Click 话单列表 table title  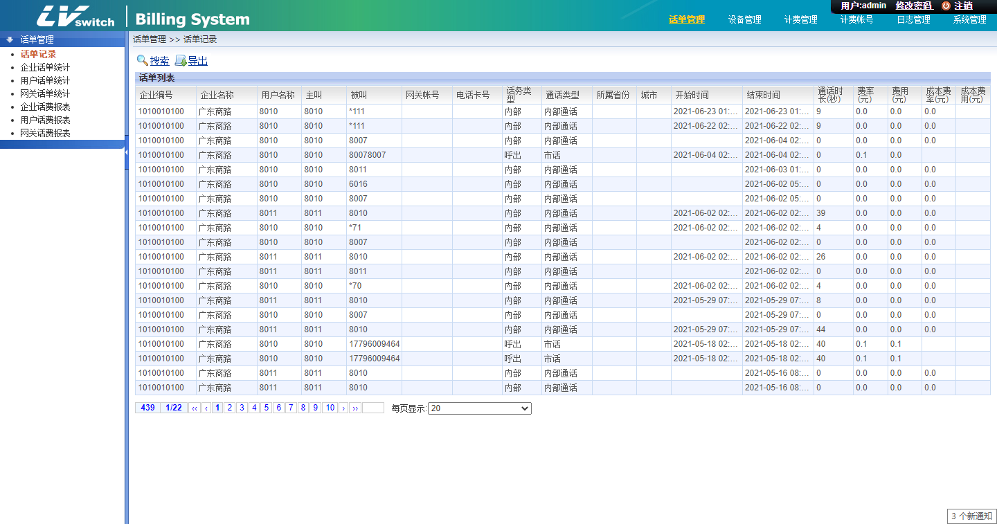[x=157, y=78]
